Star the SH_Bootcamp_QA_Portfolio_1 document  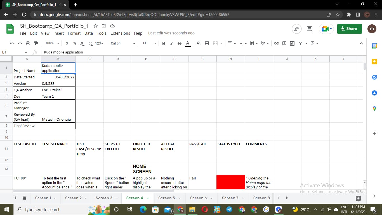point(96,26)
